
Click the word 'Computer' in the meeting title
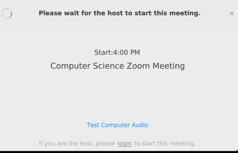70,66
